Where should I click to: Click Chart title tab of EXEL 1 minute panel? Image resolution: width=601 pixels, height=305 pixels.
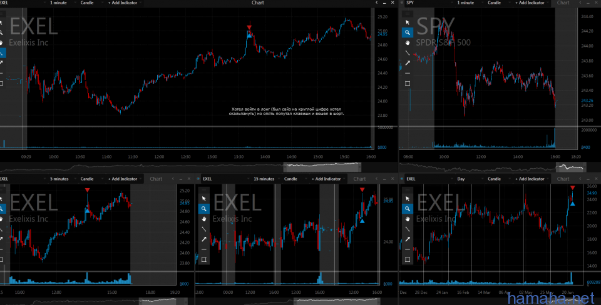(x=257, y=2)
